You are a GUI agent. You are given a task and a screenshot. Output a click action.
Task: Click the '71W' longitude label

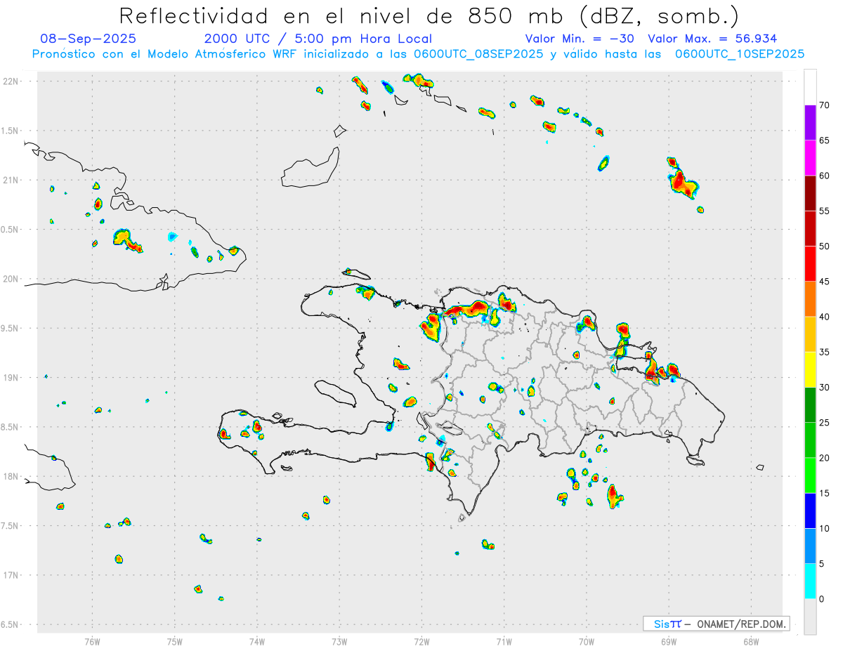pyautogui.click(x=504, y=641)
